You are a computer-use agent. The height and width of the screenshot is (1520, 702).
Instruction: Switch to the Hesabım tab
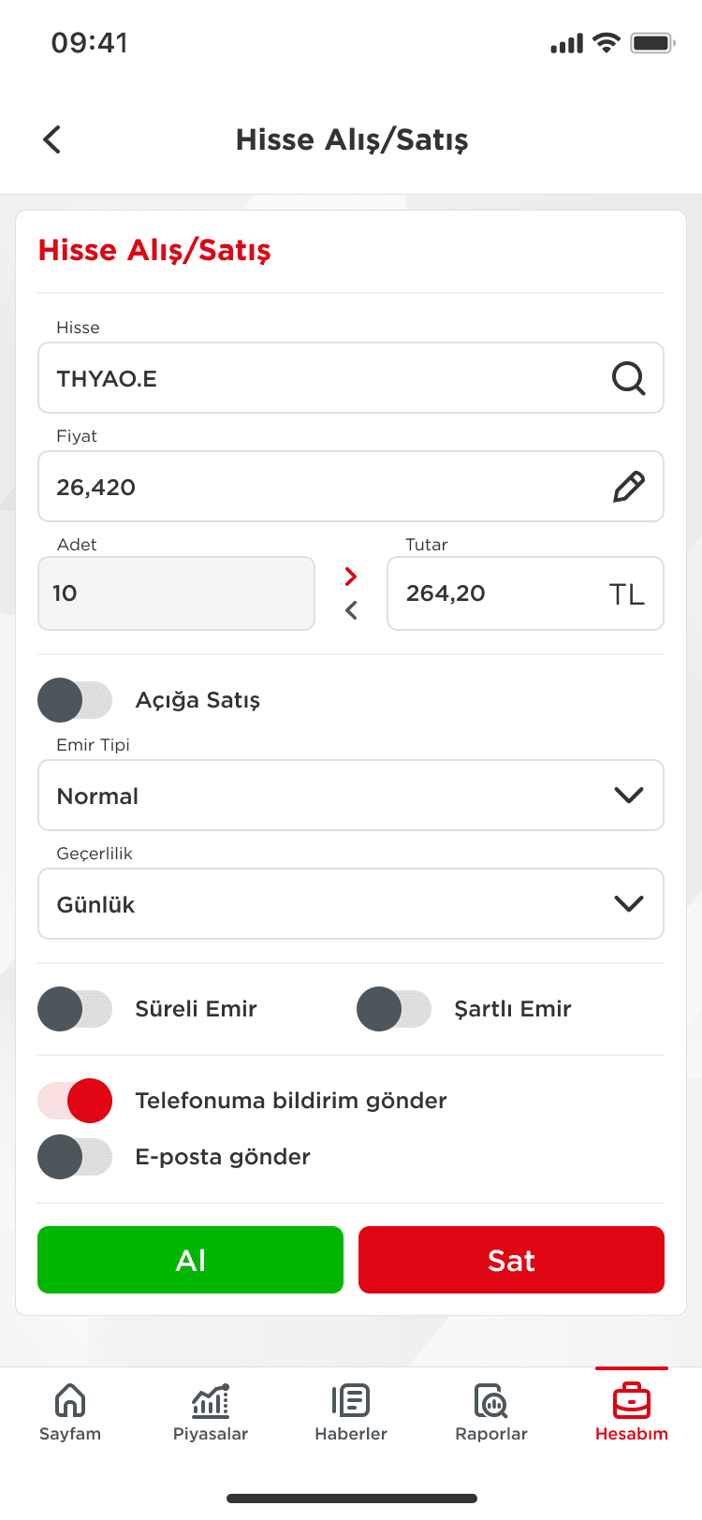(x=632, y=1413)
